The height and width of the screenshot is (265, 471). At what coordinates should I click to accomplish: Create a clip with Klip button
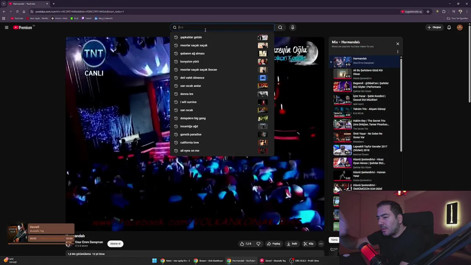click(308, 244)
